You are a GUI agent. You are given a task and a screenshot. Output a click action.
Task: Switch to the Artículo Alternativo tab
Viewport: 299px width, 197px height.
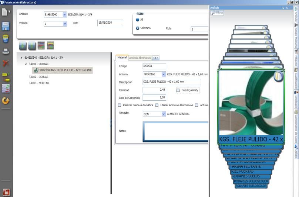(x=140, y=58)
